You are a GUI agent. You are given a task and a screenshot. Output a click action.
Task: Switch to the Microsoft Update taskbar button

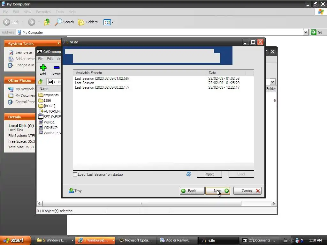136,240
